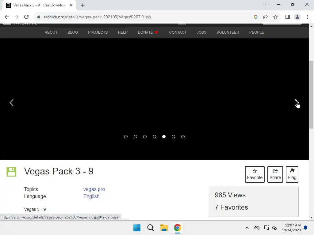This screenshot has height=235, width=314.
Task: Select seventh carousel dot
Action: click(183, 137)
